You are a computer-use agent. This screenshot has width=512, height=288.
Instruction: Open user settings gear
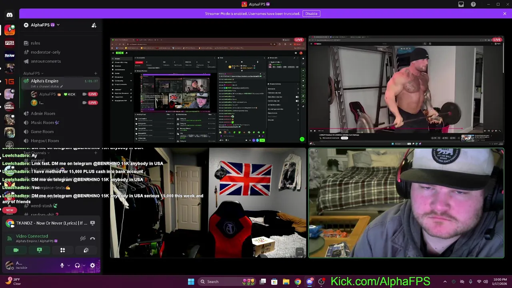(x=92, y=265)
